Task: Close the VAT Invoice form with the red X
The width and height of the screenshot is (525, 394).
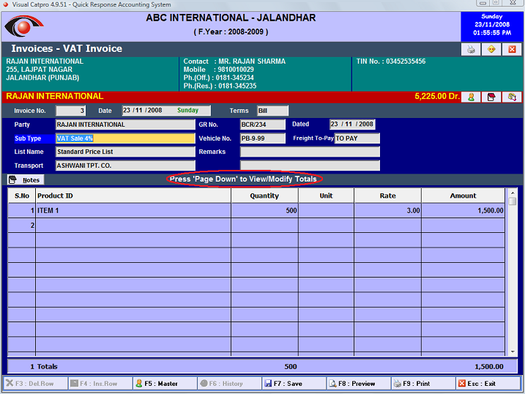Action: [x=512, y=50]
